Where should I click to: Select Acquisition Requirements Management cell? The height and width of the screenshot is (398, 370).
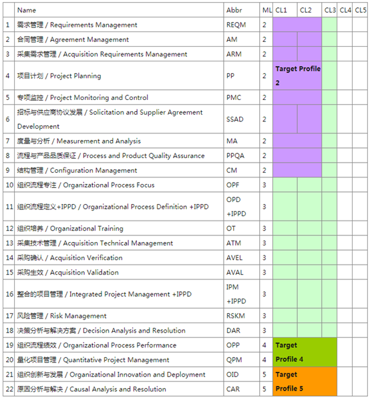click(119, 54)
